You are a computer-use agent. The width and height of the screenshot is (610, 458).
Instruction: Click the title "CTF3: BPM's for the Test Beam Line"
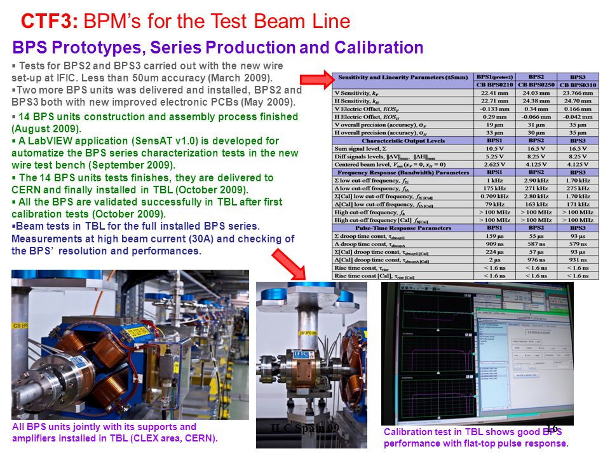click(185, 21)
